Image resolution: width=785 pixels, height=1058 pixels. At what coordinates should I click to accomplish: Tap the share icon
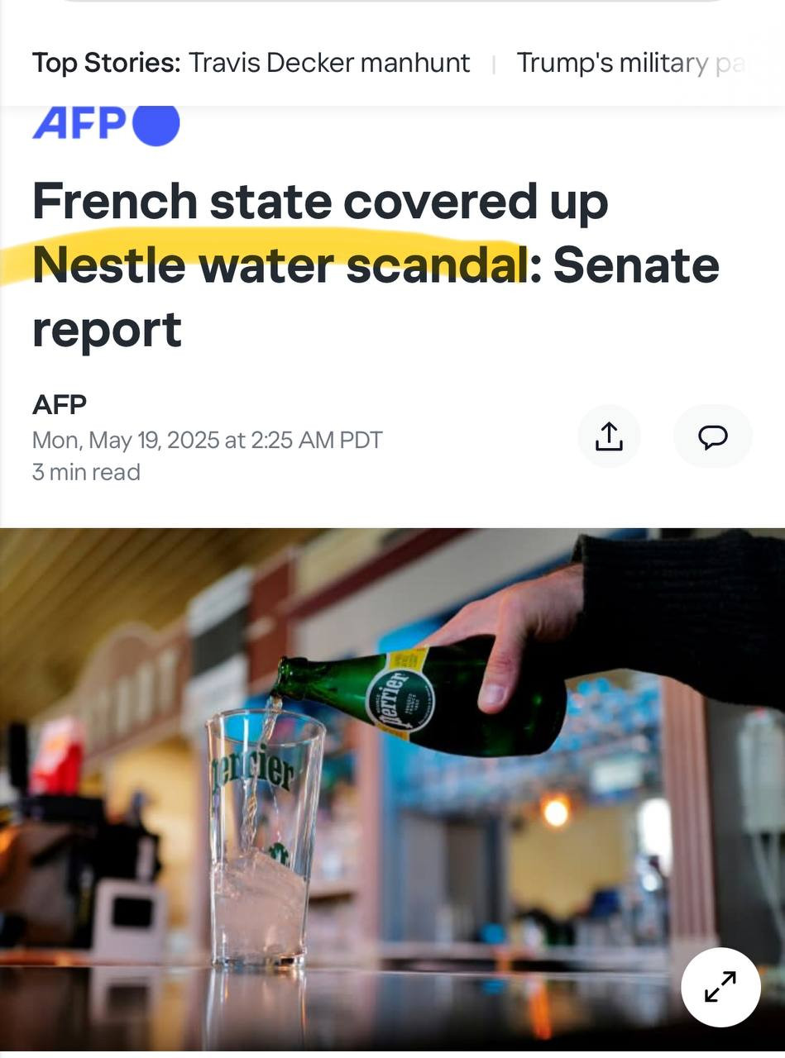(x=609, y=436)
